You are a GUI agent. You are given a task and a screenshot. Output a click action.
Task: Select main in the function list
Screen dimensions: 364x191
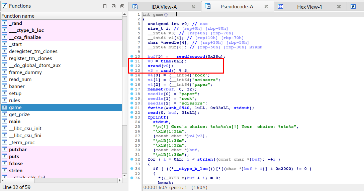click(x=15, y=122)
